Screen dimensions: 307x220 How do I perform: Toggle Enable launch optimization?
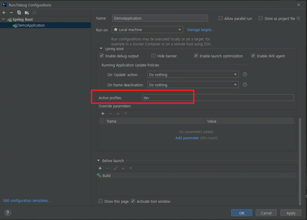pyautogui.click(x=196, y=56)
